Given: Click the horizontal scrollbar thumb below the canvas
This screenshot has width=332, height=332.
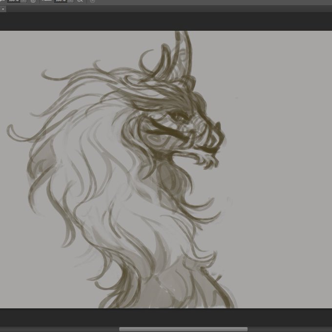Looking at the screenshot, I should [x=184, y=329].
